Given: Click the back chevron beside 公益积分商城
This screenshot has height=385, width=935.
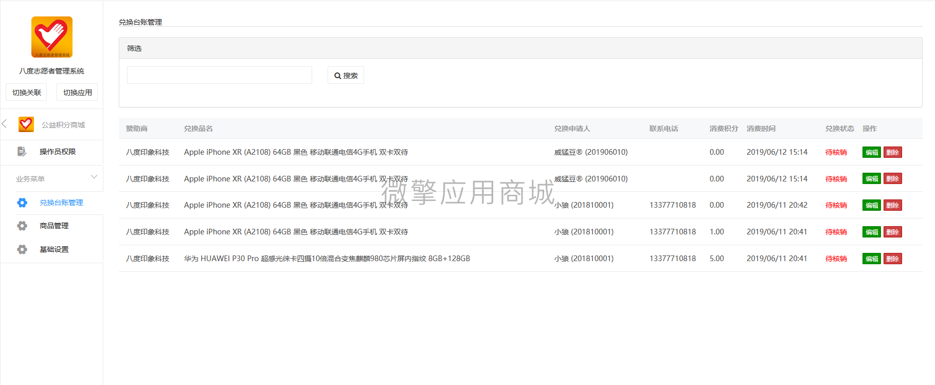Looking at the screenshot, I should [4, 124].
